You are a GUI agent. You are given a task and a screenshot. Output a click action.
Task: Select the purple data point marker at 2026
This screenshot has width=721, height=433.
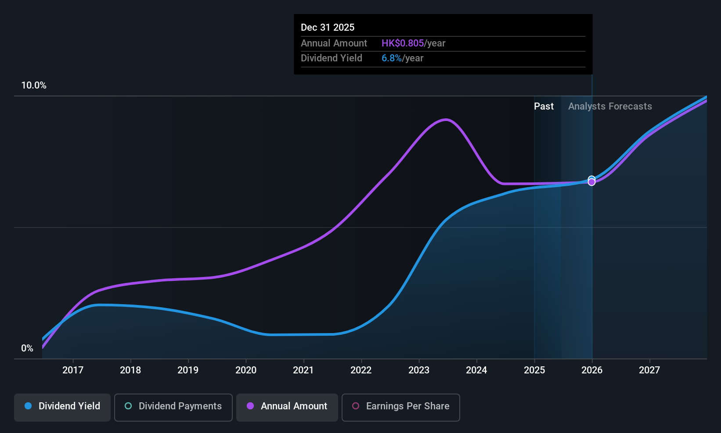tap(592, 182)
